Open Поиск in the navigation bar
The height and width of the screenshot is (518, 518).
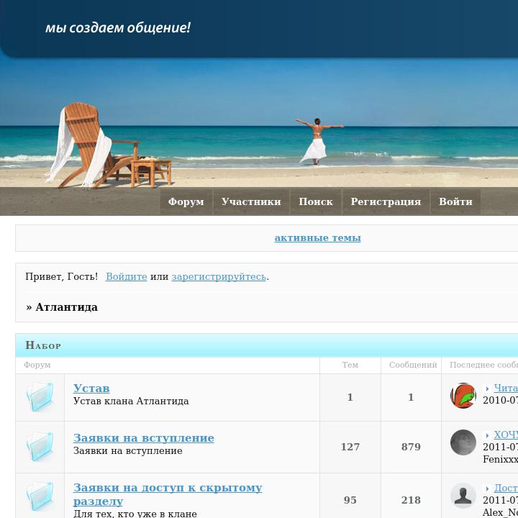coord(316,202)
